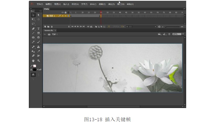
Task: Click the new layer button in timeline
Action: [45, 27]
